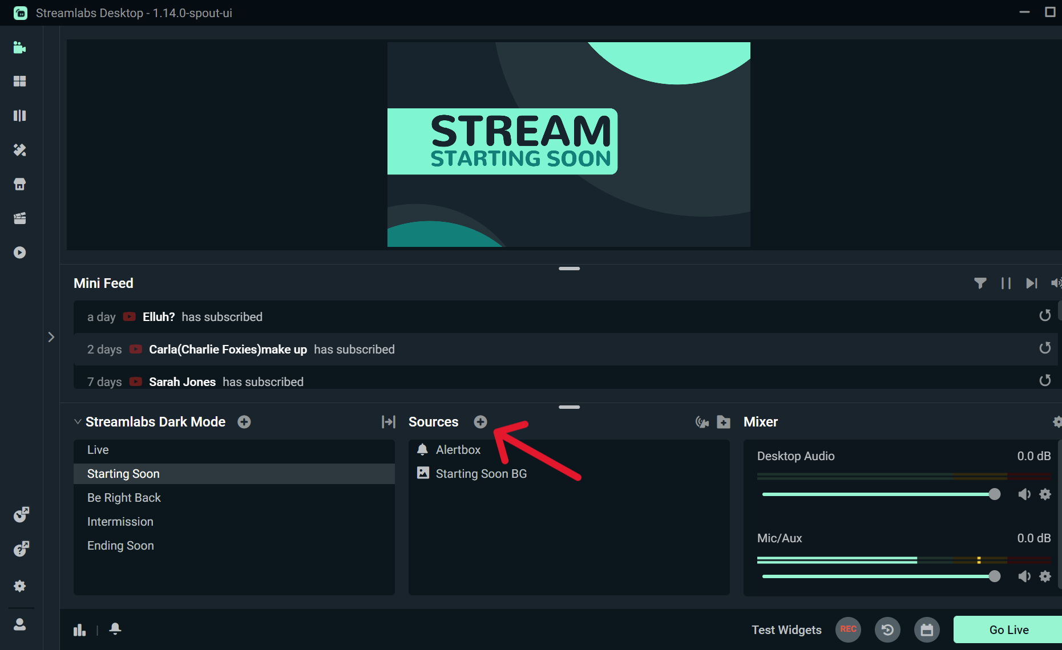This screenshot has width=1062, height=650.
Task: Add a new source with plus icon
Action: (x=480, y=422)
